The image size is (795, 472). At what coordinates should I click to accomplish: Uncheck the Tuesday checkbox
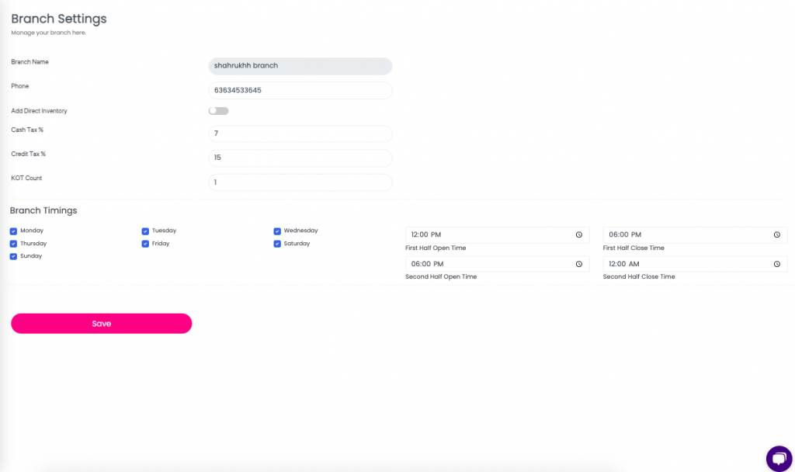tap(145, 231)
